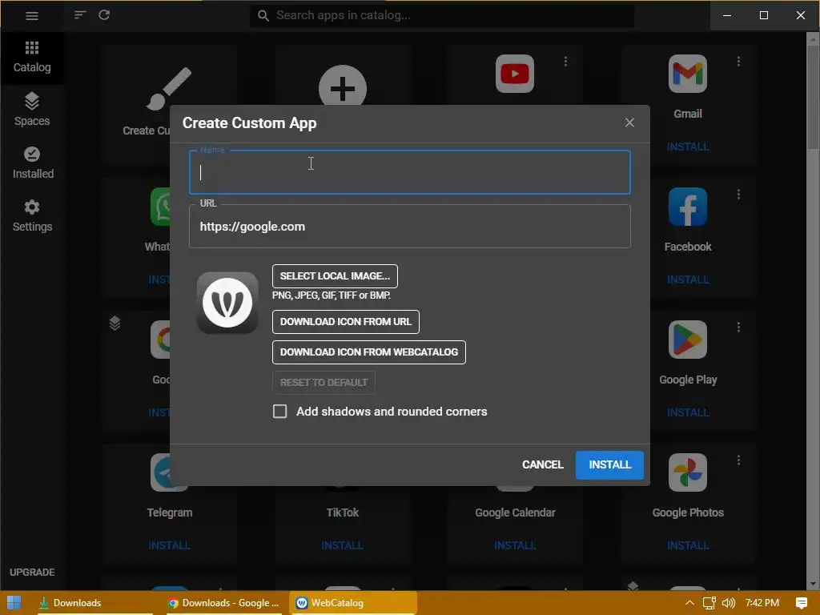
Task: Click the Gmail app icon
Action: [x=688, y=74]
